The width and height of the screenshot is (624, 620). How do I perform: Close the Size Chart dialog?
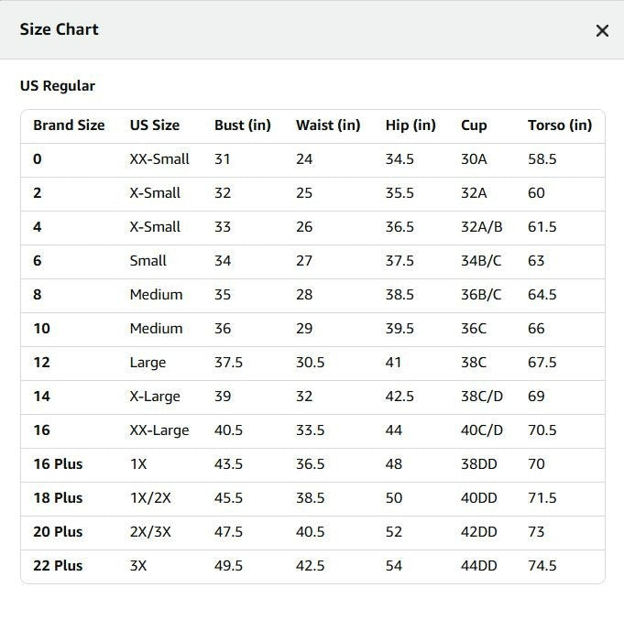point(602,30)
